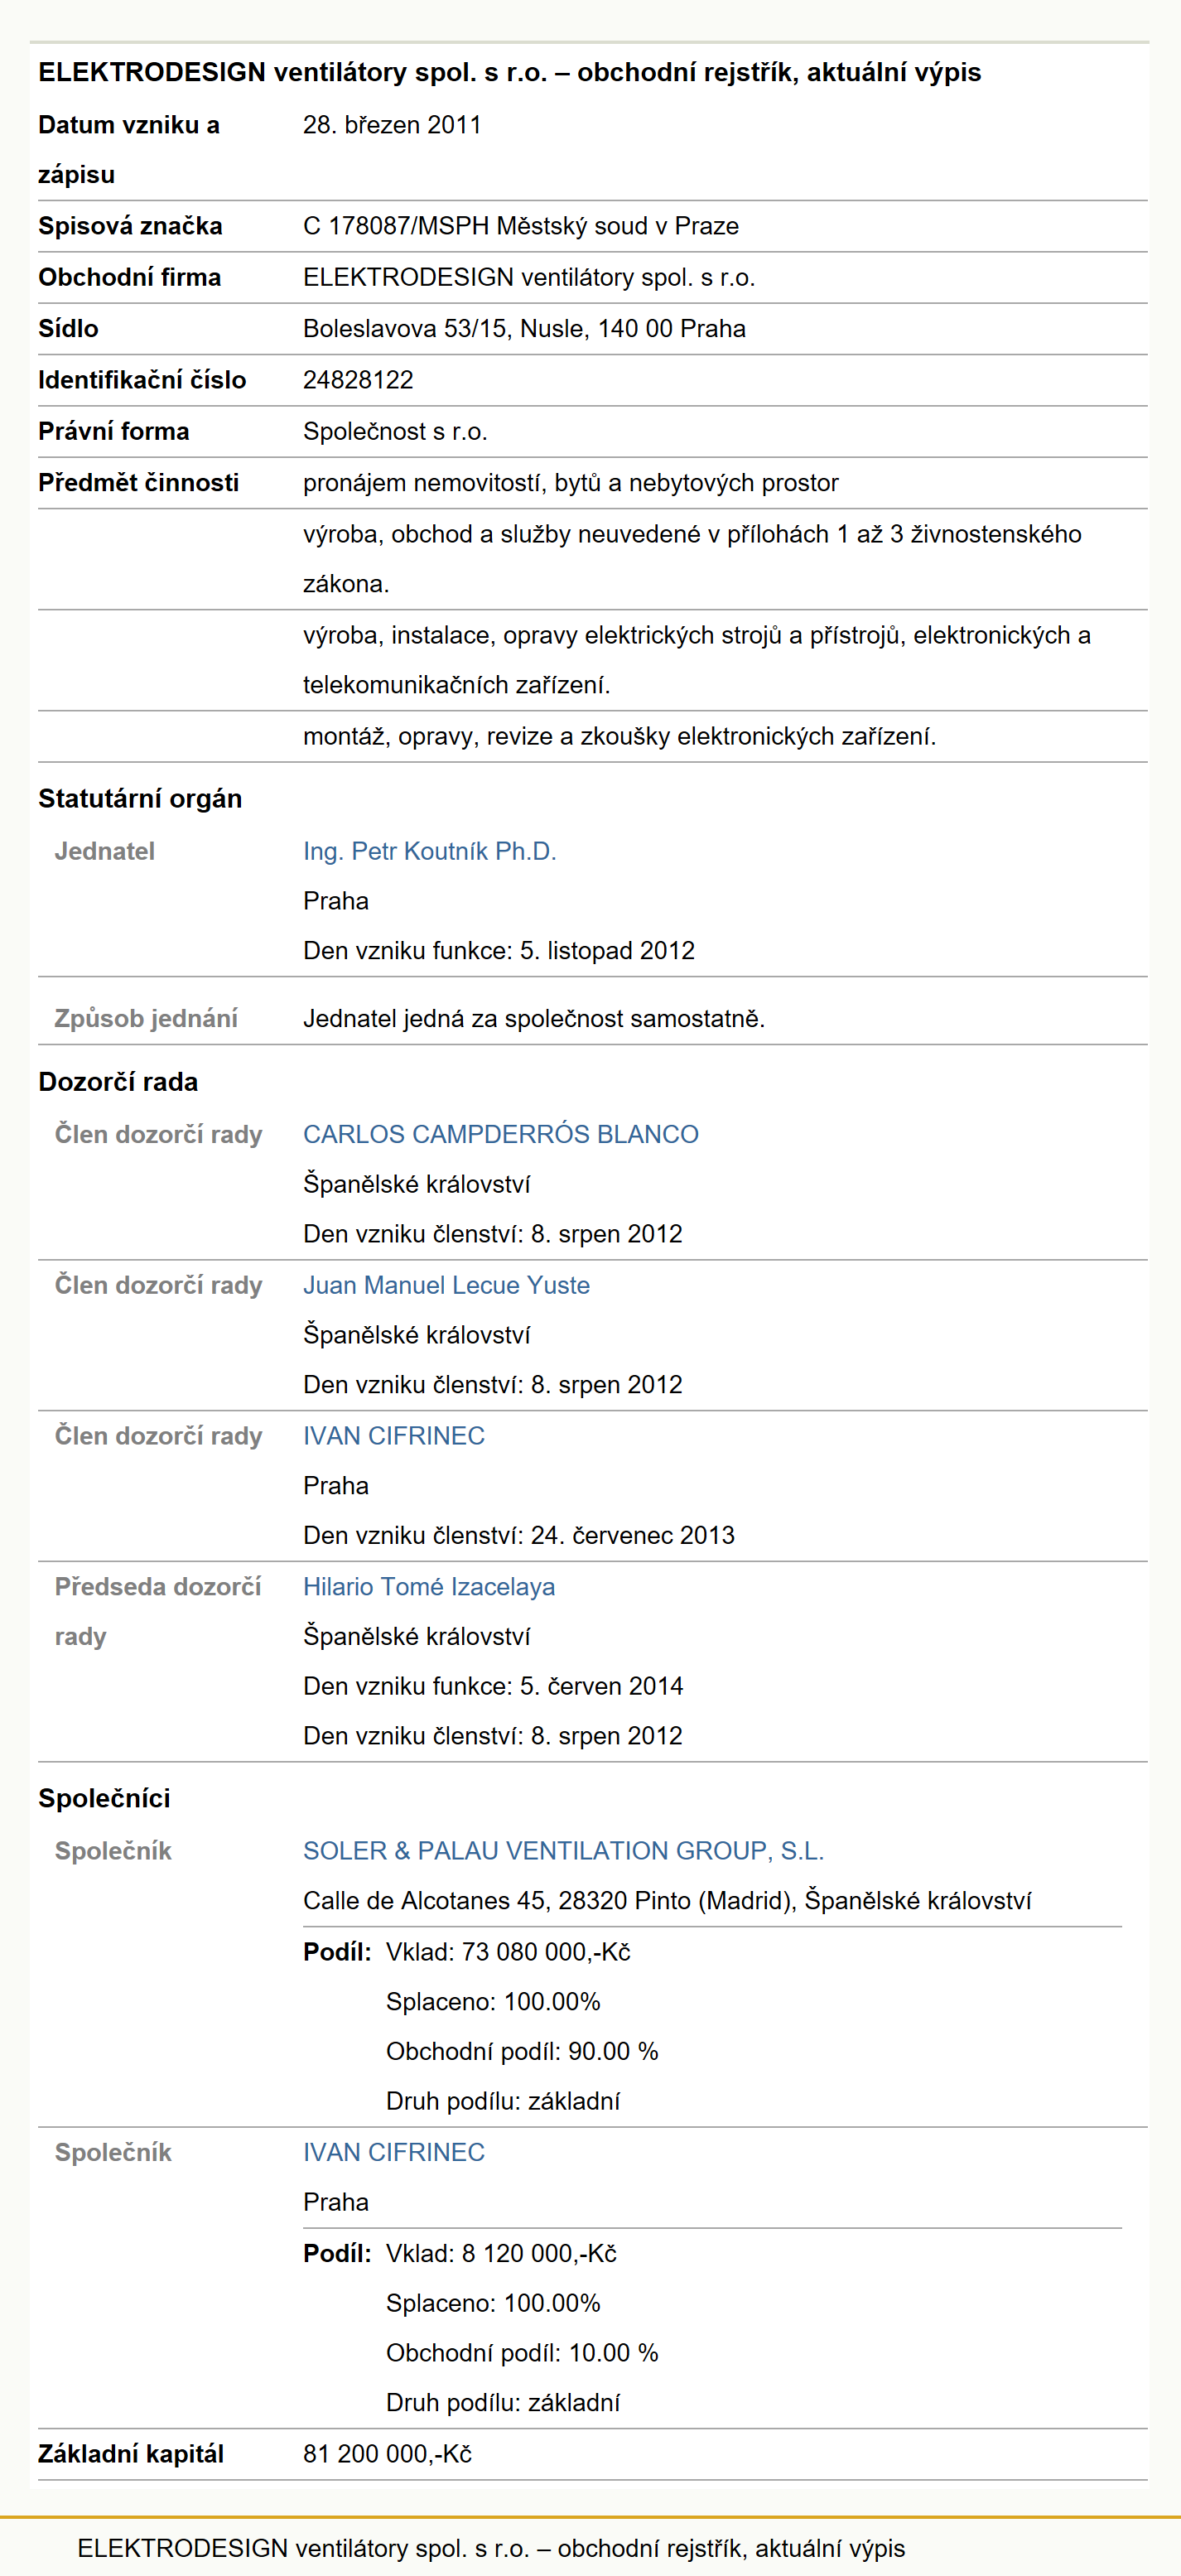This screenshot has width=1181, height=2576.
Task: Click the footer caption text at bottom
Action: click(x=491, y=2548)
